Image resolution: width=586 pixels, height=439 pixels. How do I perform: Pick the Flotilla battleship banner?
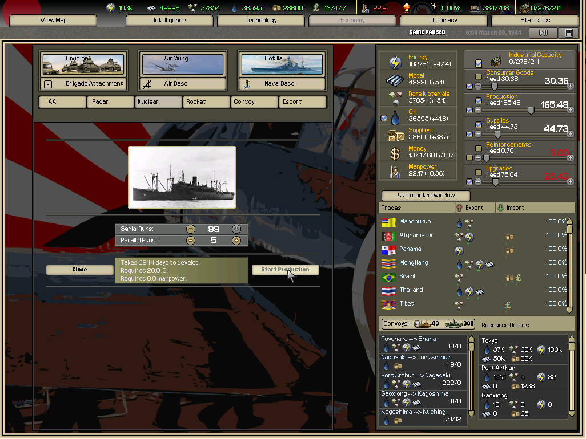[x=282, y=64]
